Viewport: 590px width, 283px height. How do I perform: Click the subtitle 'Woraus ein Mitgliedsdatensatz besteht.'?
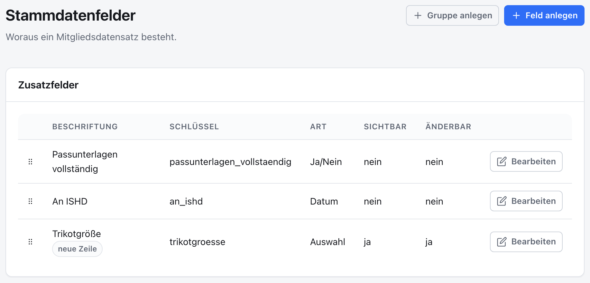[91, 37]
